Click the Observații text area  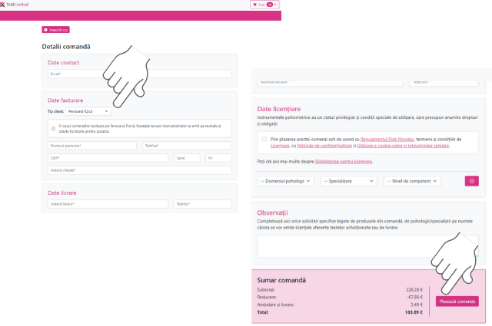click(367, 247)
